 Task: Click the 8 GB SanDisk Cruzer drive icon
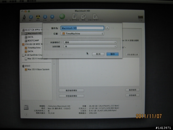23,55
